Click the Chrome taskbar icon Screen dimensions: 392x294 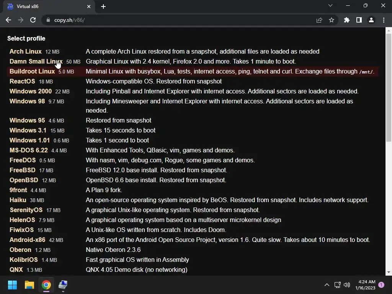click(46, 285)
